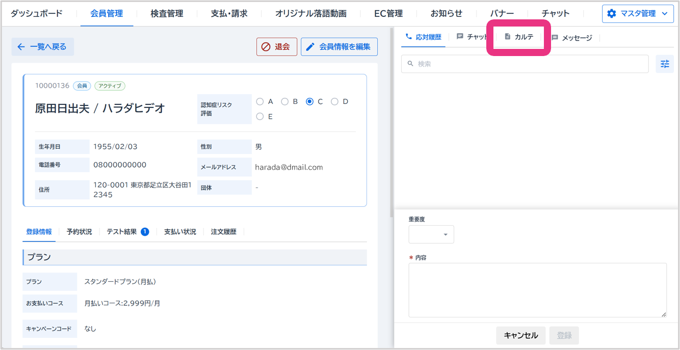The width and height of the screenshot is (680, 350).
Task: Click the filter sliders icon beside search
Action: coord(664,64)
